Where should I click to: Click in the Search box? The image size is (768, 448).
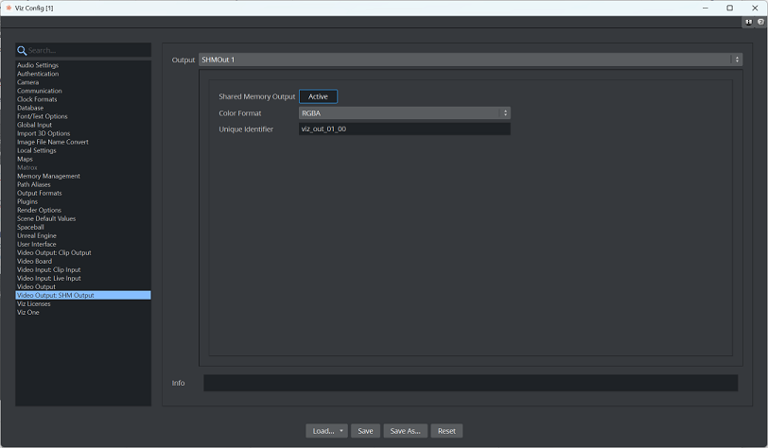click(x=87, y=50)
